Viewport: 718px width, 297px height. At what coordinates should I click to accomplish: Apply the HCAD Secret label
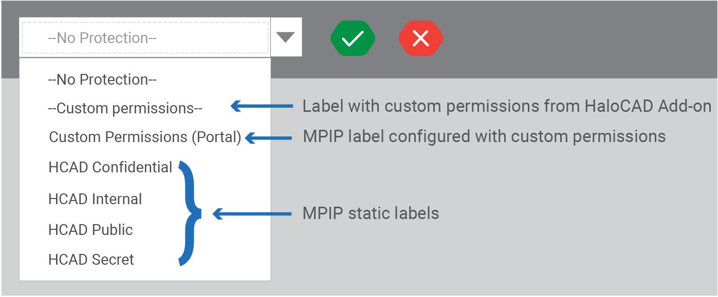[x=91, y=260]
